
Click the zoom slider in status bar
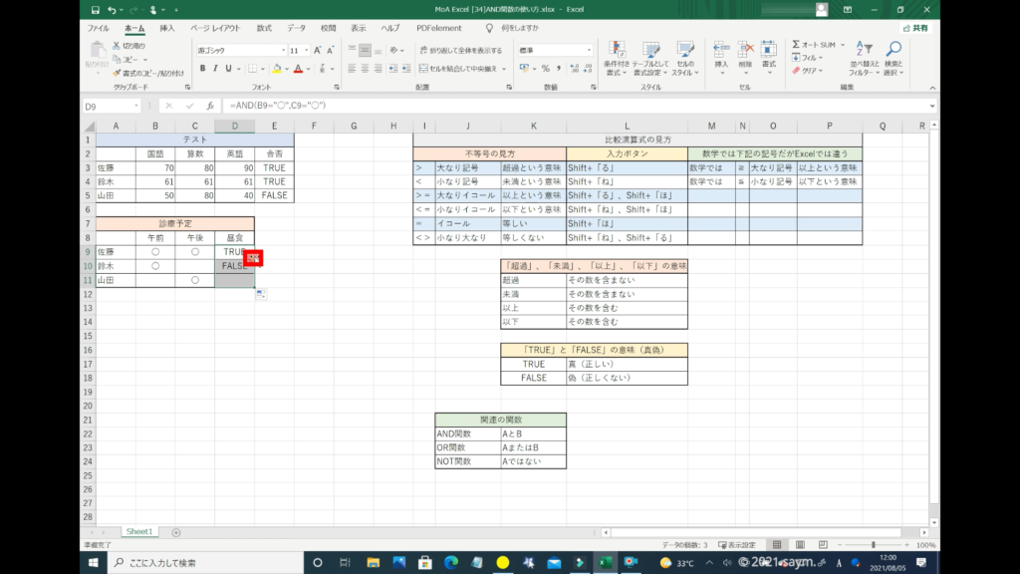tap(874, 545)
